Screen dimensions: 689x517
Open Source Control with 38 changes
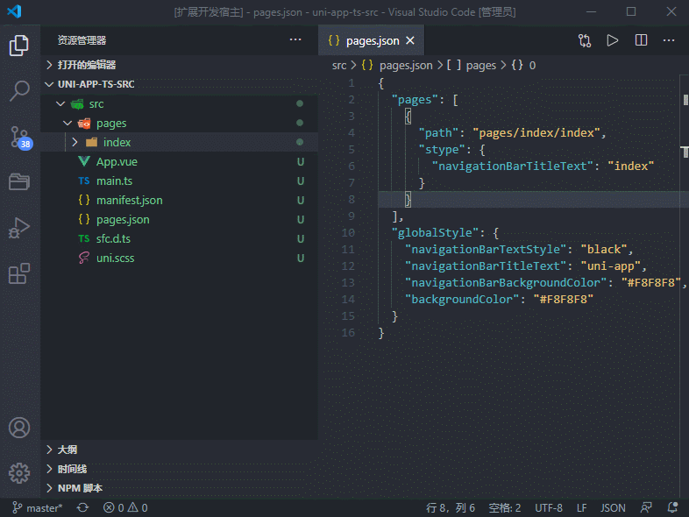tap(20, 138)
